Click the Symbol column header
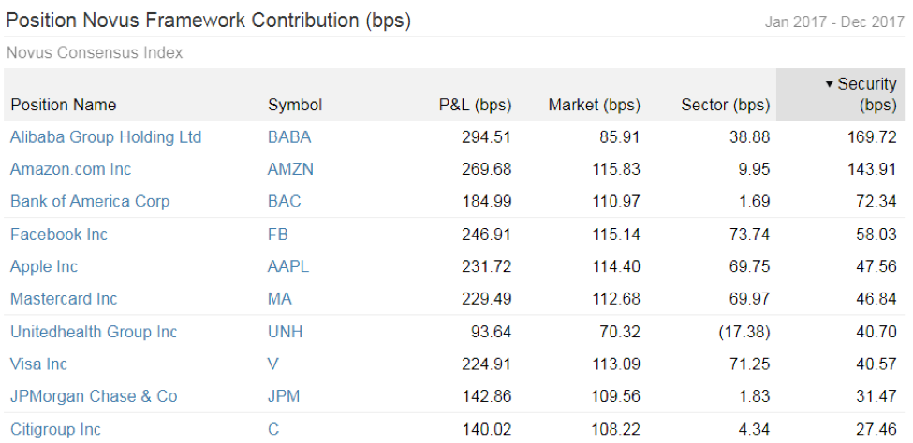The width and height of the screenshot is (913, 443). (x=295, y=106)
